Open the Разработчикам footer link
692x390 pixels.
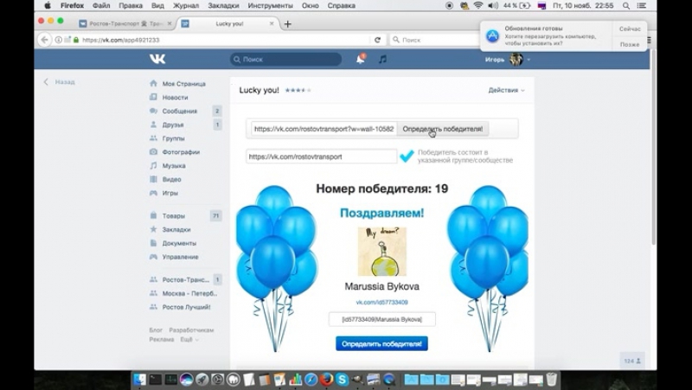pyautogui.click(x=191, y=330)
